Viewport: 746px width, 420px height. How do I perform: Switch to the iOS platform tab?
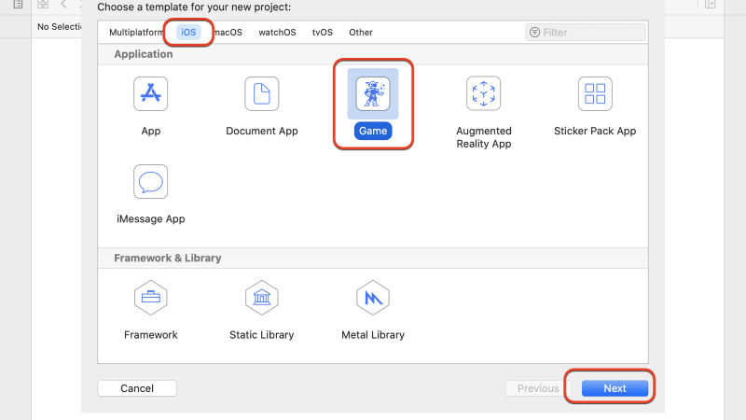(x=188, y=33)
